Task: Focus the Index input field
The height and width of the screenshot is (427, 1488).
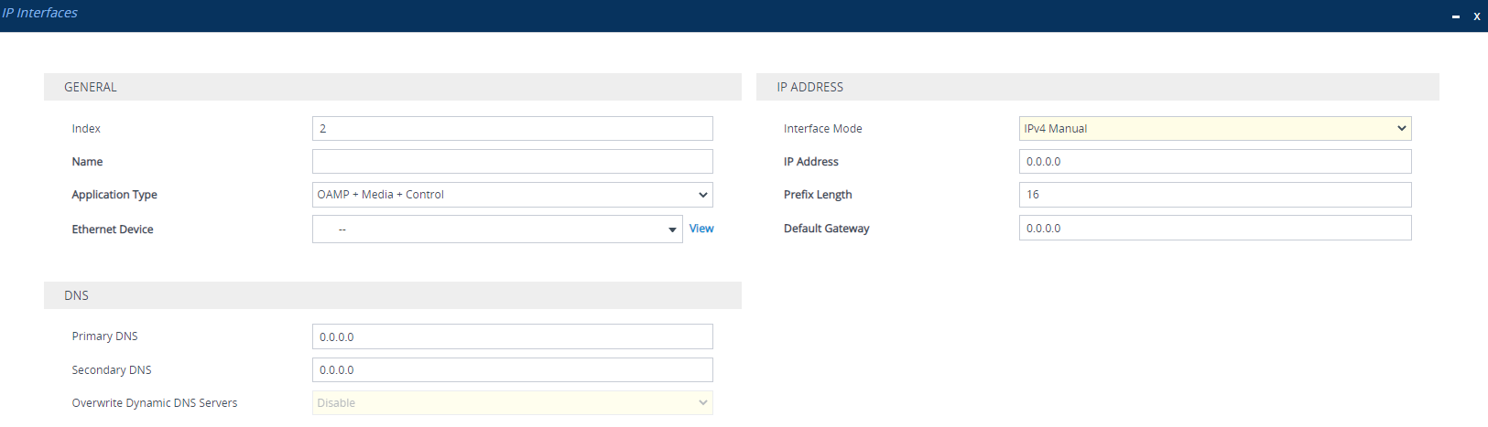Action: (512, 129)
